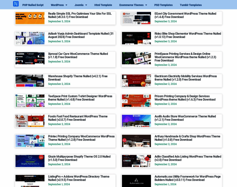Open the Joomla menu item

[79, 5]
